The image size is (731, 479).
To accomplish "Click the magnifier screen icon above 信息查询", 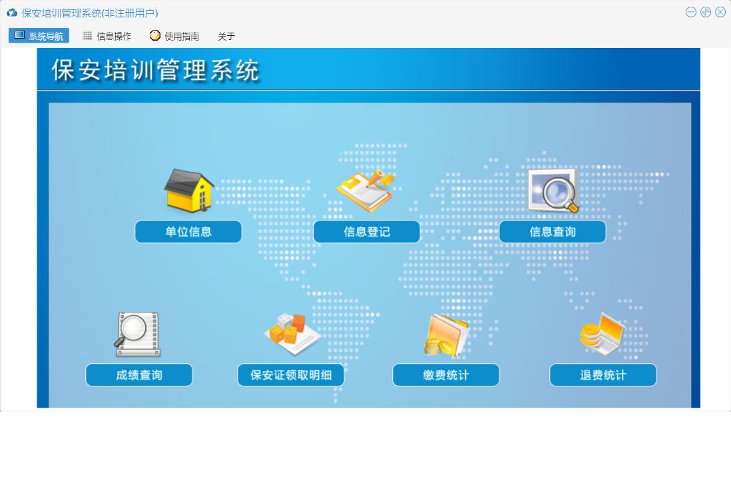I will pyautogui.click(x=553, y=191).
